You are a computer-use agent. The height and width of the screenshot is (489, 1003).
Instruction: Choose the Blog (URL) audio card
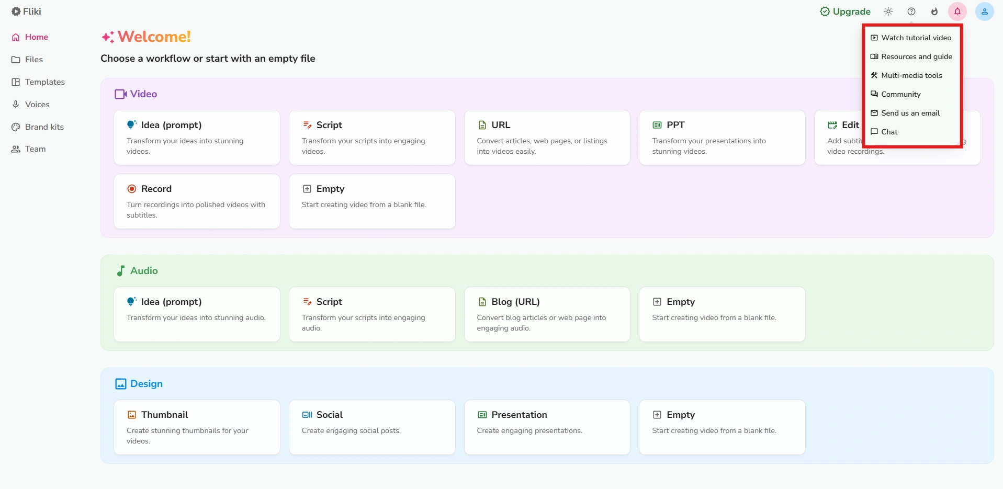[x=547, y=314]
